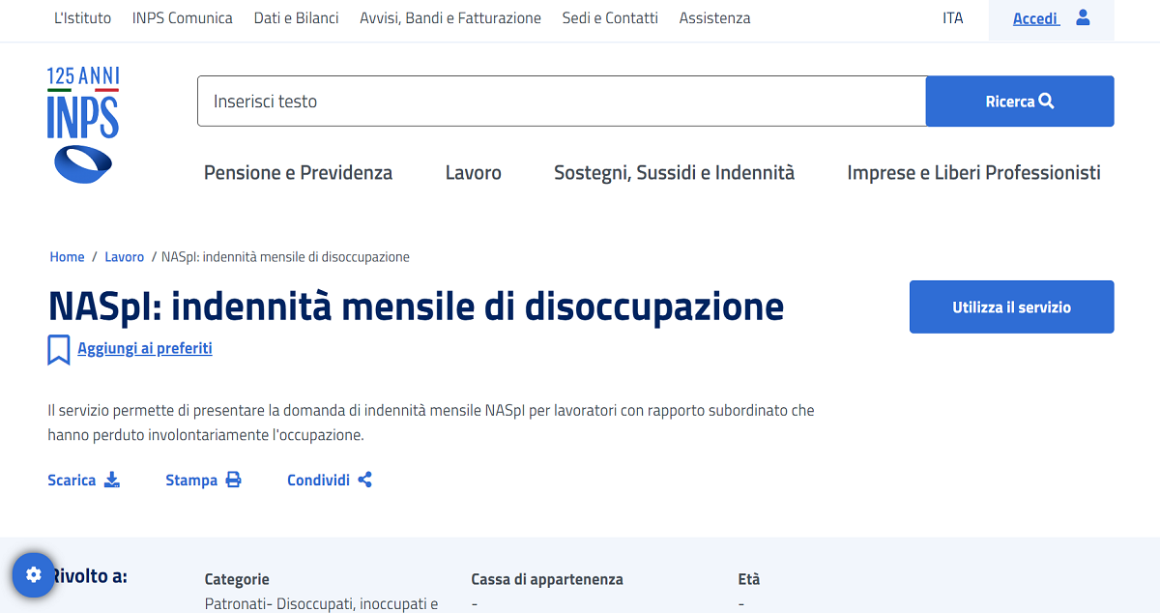The width and height of the screenshot is (1160, 613).
Task: Open the INPS logo home link
Action: [x=83, y=125]
